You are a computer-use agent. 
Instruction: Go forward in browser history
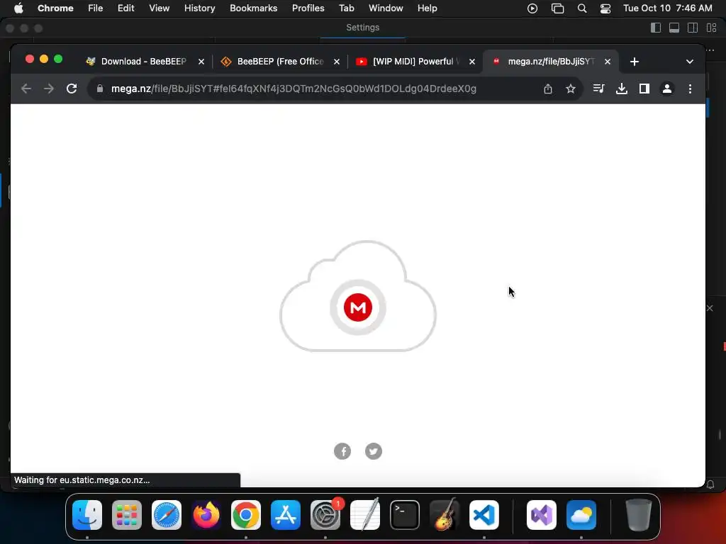pos(49,89)
